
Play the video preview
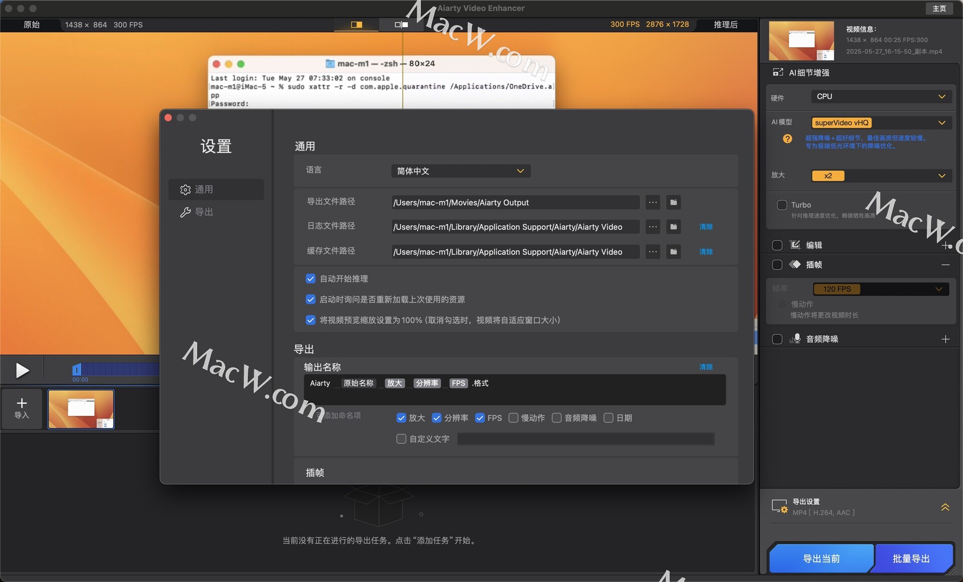tap(22, 370)
